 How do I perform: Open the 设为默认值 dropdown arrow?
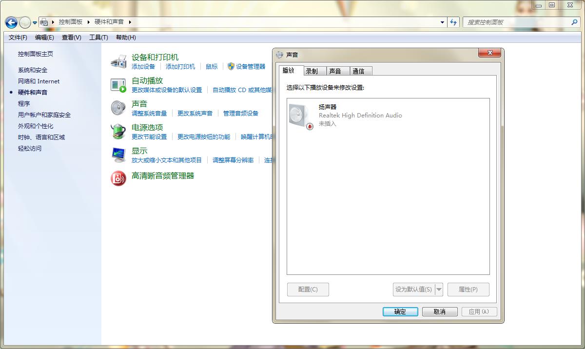pyautogui.click(x=438, y=289)
